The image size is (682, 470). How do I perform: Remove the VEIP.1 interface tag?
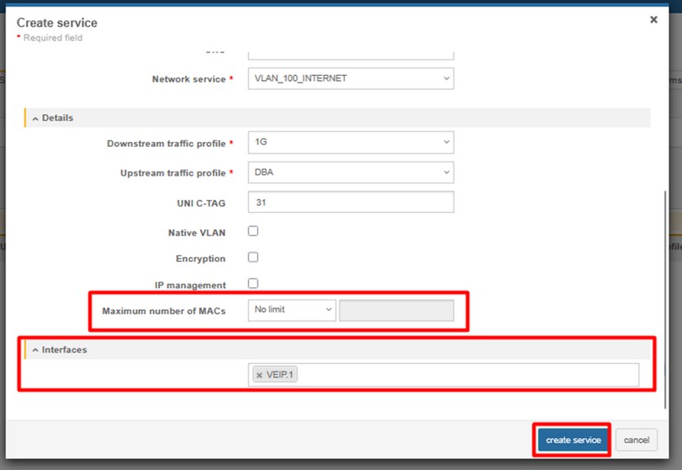click(x=259, y=375)
